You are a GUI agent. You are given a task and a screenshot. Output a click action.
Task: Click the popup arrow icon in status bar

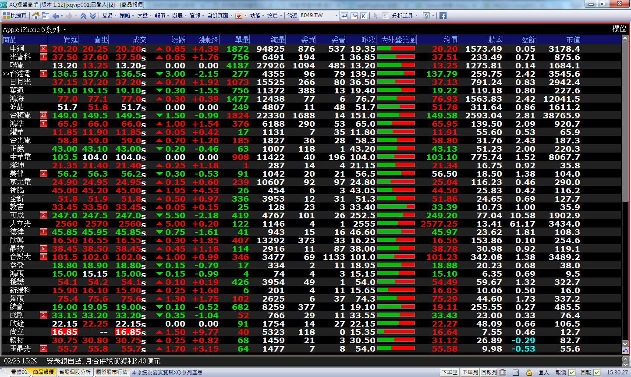(516, 373)
